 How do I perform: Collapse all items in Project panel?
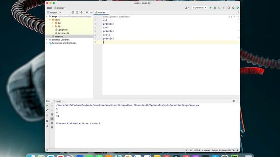81,13
